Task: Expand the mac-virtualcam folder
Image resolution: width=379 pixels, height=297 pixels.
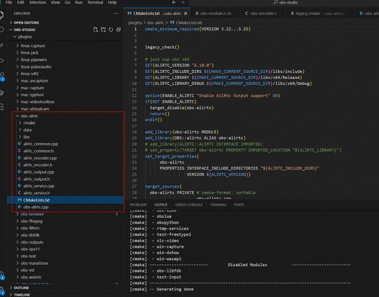Action: 65,109
